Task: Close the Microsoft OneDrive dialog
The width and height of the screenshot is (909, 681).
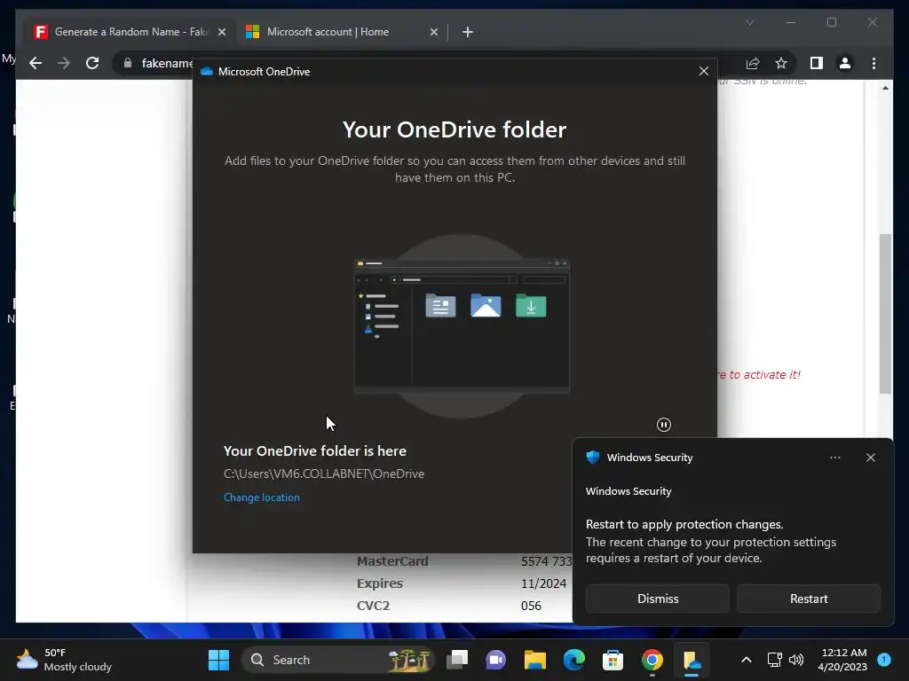Action: [704, 71]
